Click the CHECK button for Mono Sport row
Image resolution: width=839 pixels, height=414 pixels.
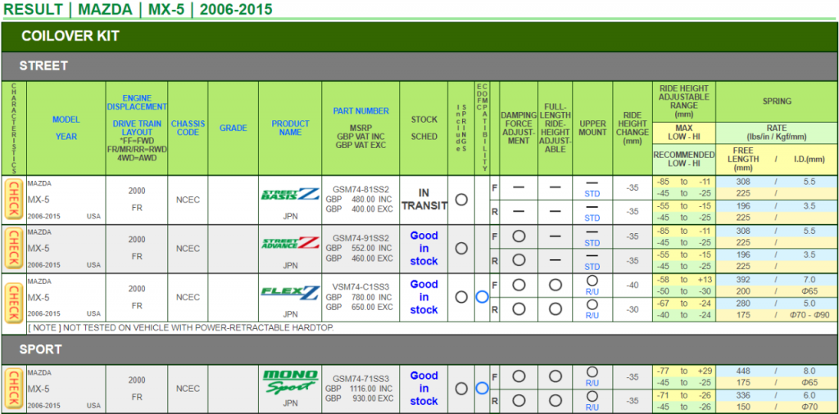(x=14, y=389)
